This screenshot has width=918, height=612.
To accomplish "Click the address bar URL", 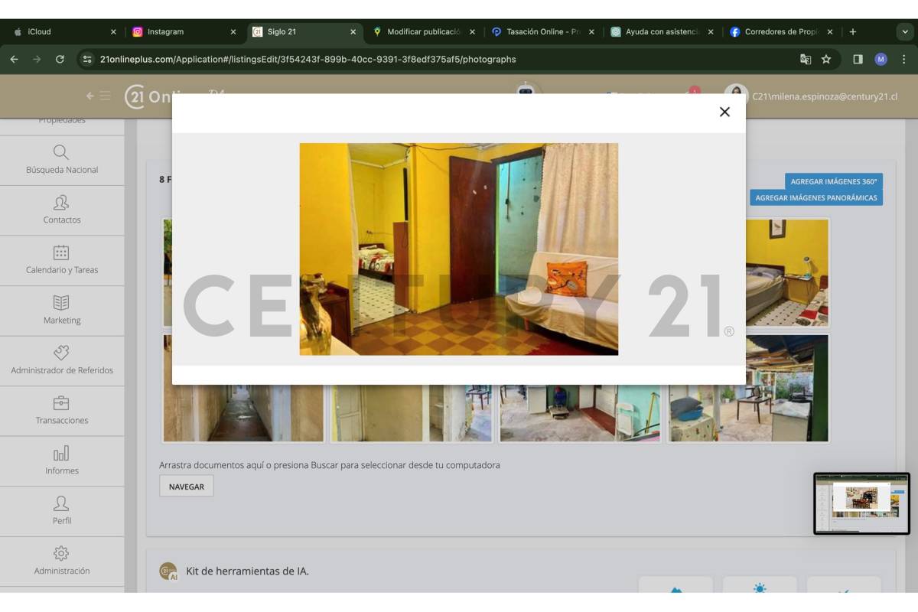I will 308,59.
